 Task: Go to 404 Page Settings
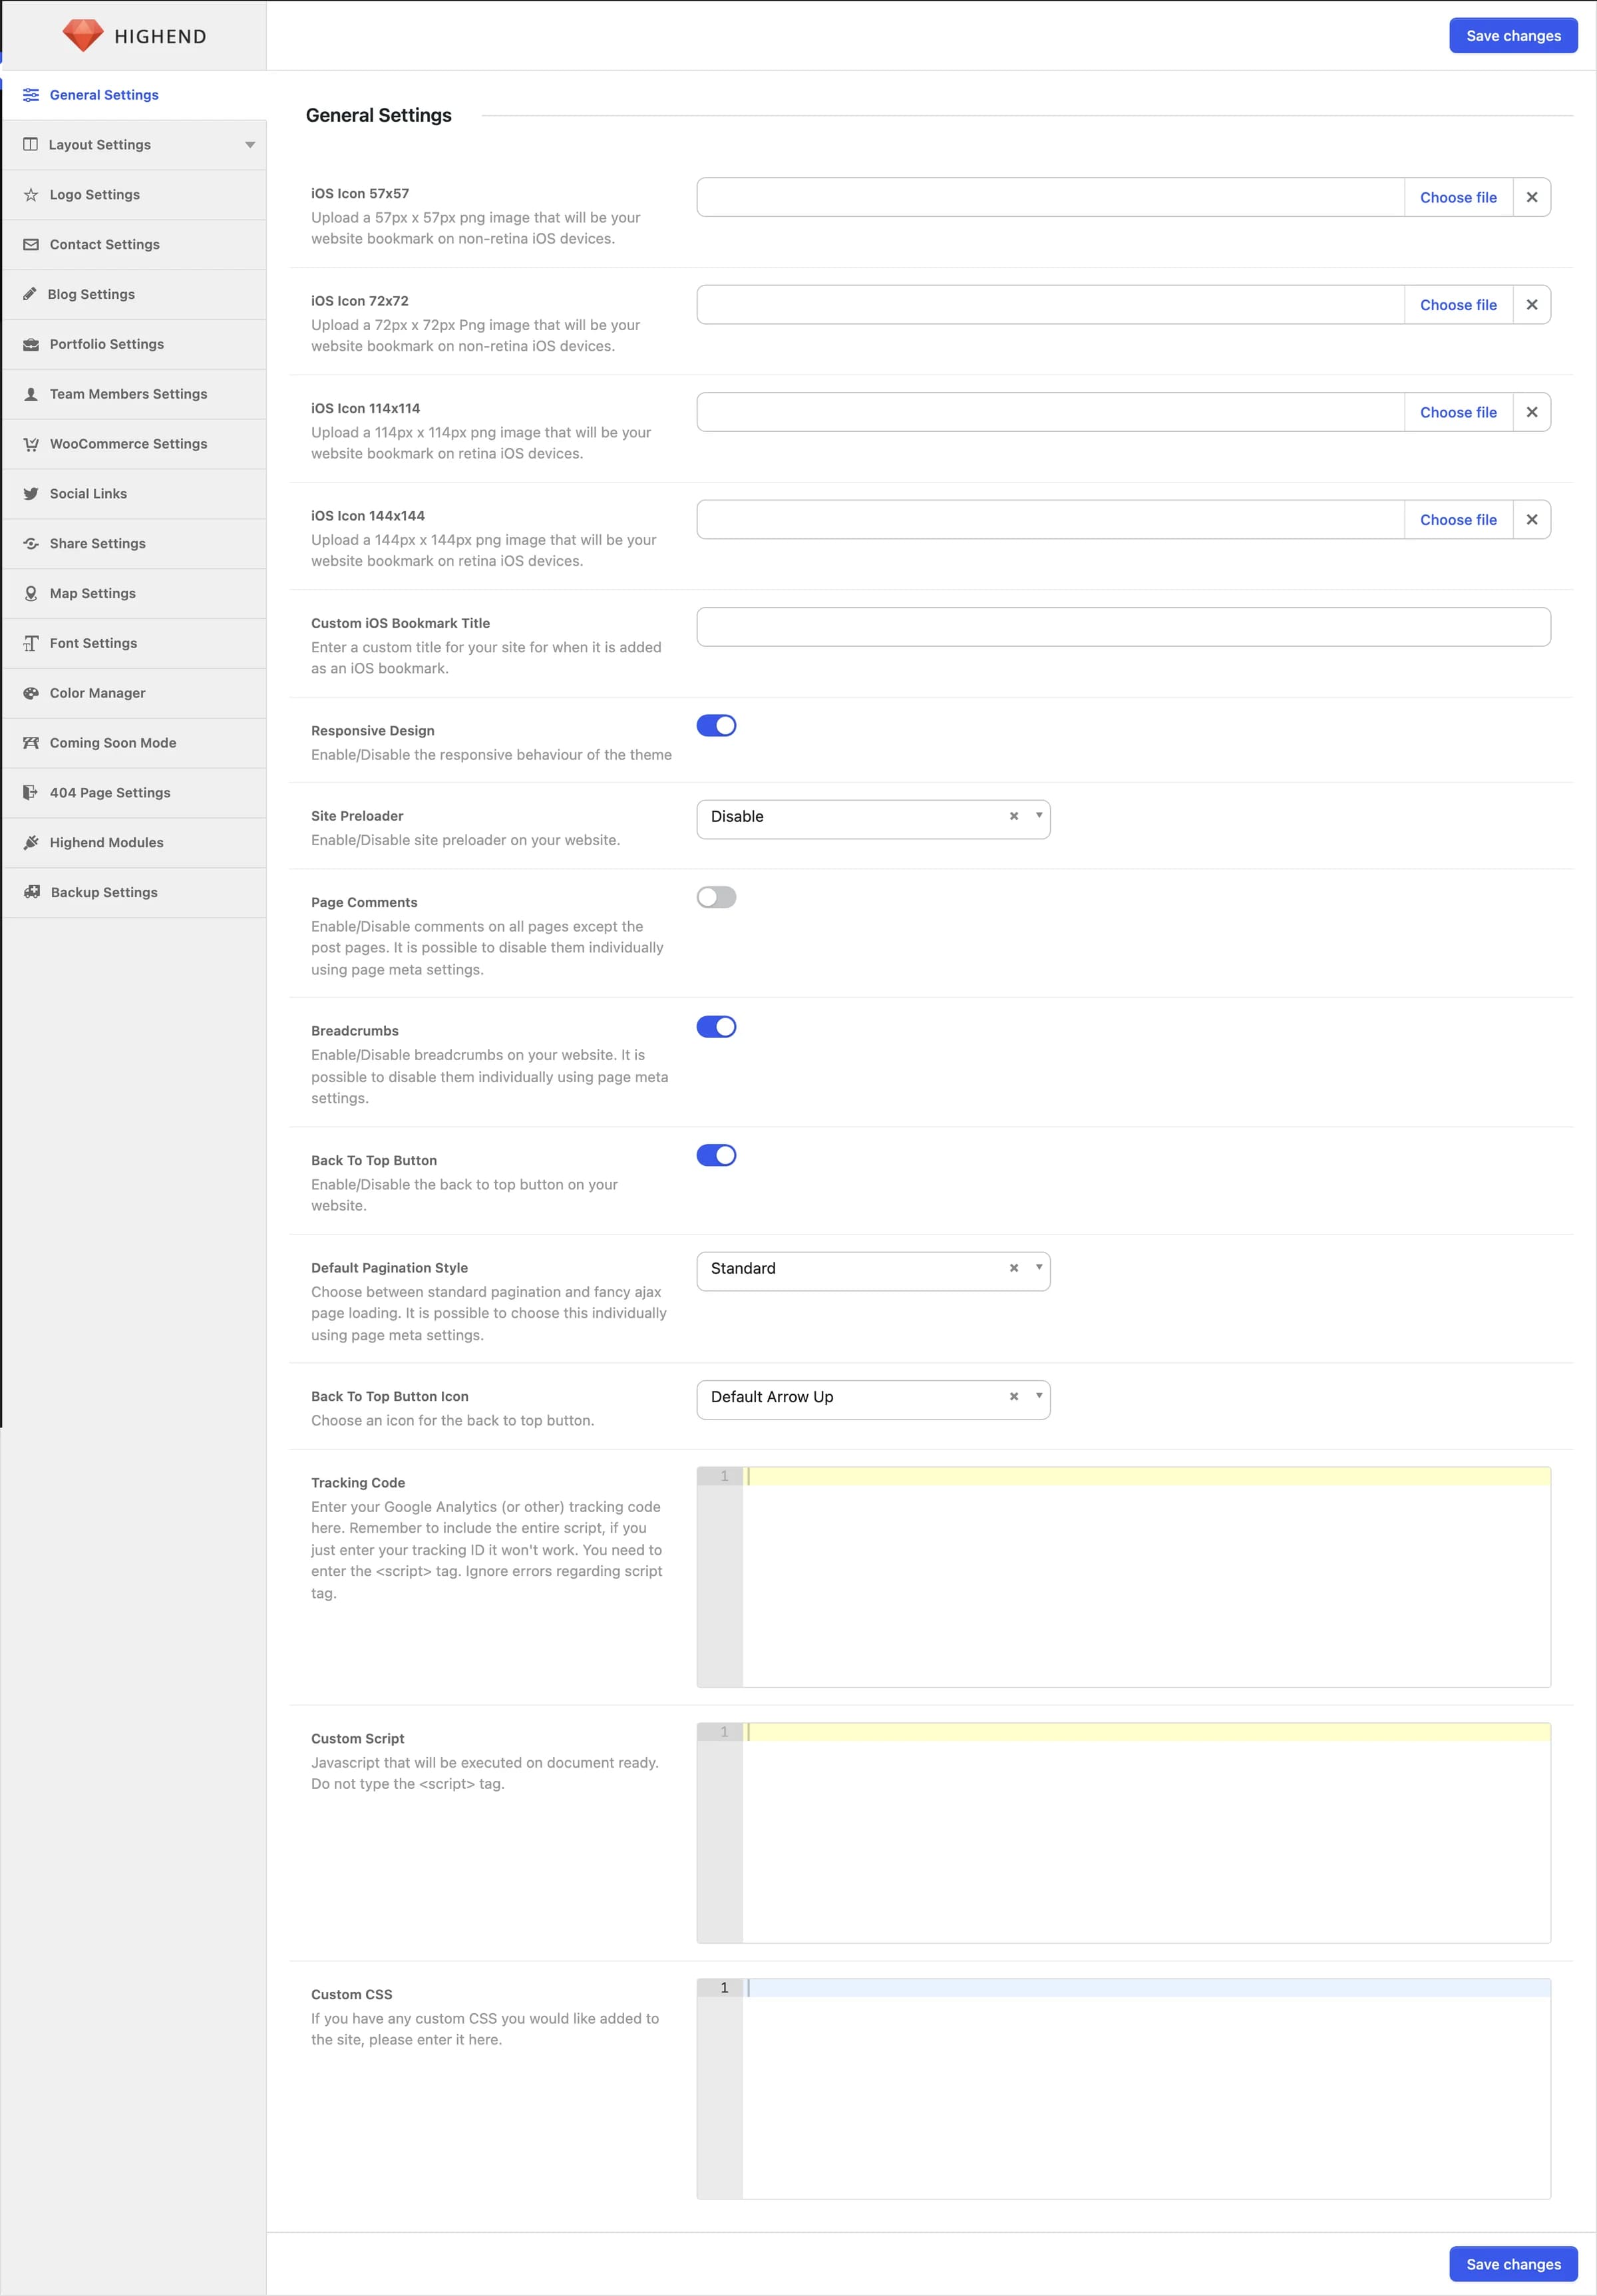coord(134,793)
